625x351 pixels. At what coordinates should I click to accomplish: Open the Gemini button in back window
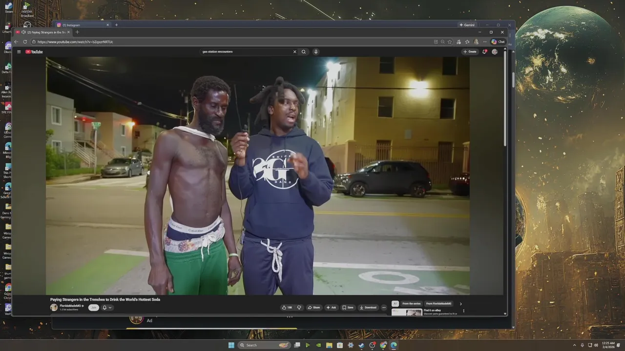coord(467,25)
